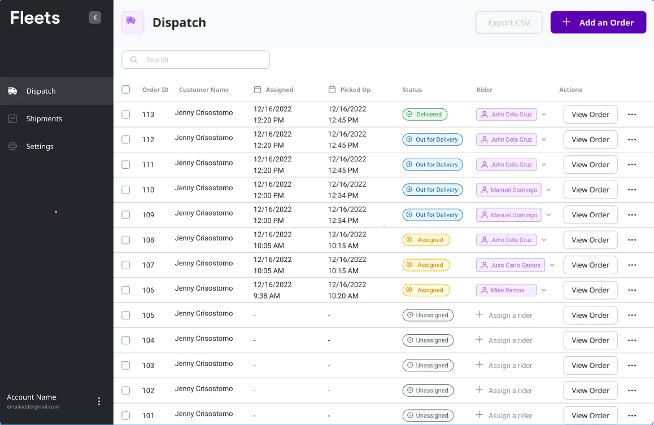View Order for order 101

590,415
